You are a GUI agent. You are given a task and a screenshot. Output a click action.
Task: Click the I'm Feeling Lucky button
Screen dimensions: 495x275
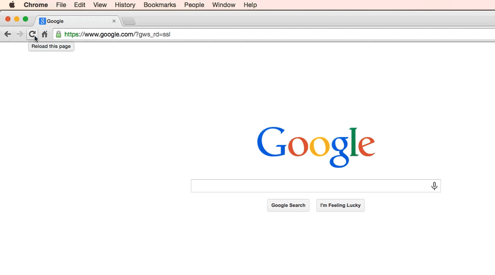(x=340, y=206)
